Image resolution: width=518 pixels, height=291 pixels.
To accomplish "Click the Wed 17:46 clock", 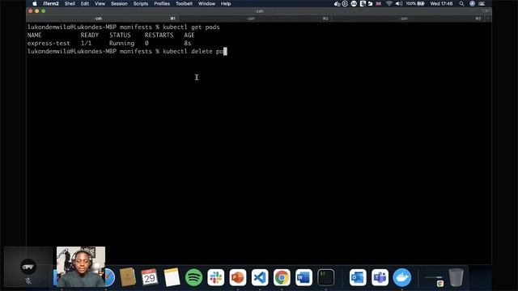I will pos(441,3).
